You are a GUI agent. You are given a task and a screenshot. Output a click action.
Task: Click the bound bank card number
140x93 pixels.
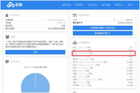pyautogui.click(x=125, y=23)
